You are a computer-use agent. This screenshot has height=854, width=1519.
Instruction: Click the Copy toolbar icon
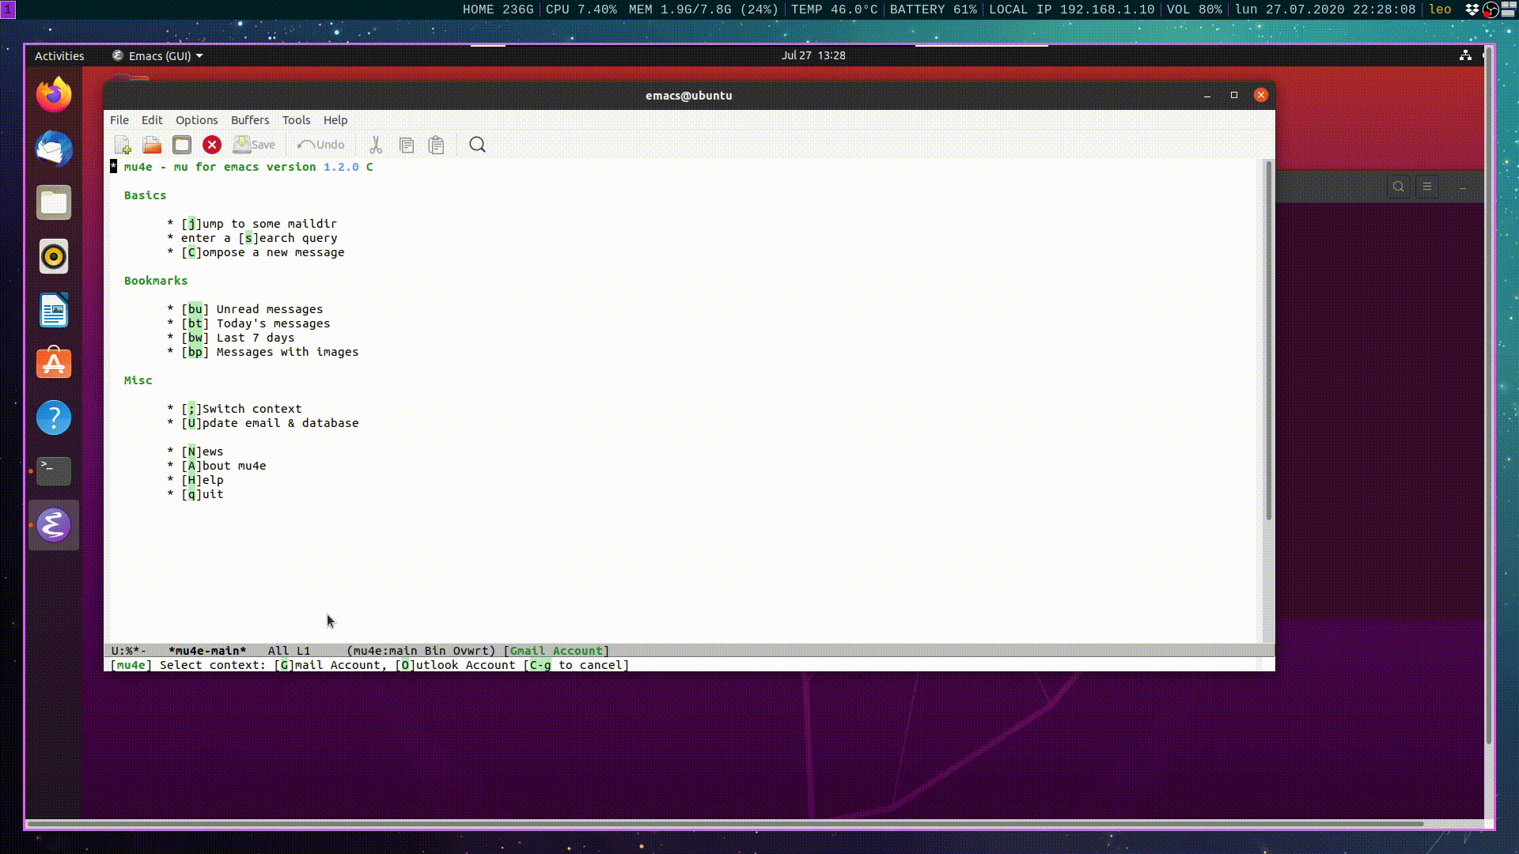[407, 145]
